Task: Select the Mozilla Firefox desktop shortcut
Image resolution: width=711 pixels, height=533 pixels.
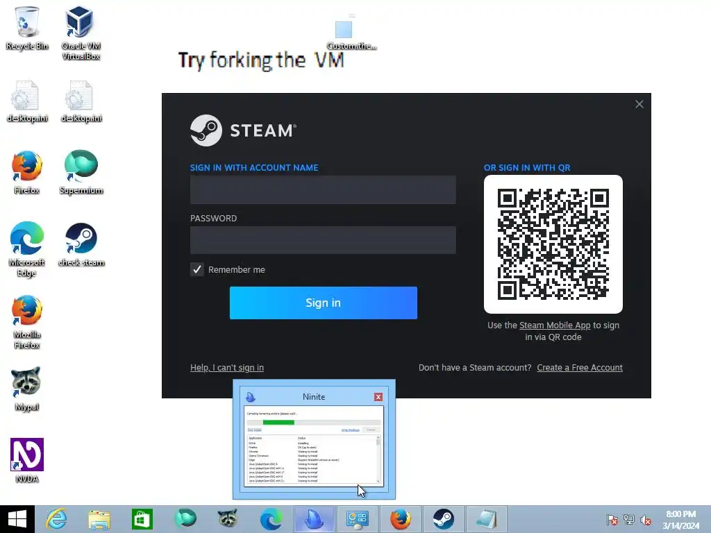Action: [27, 322]
